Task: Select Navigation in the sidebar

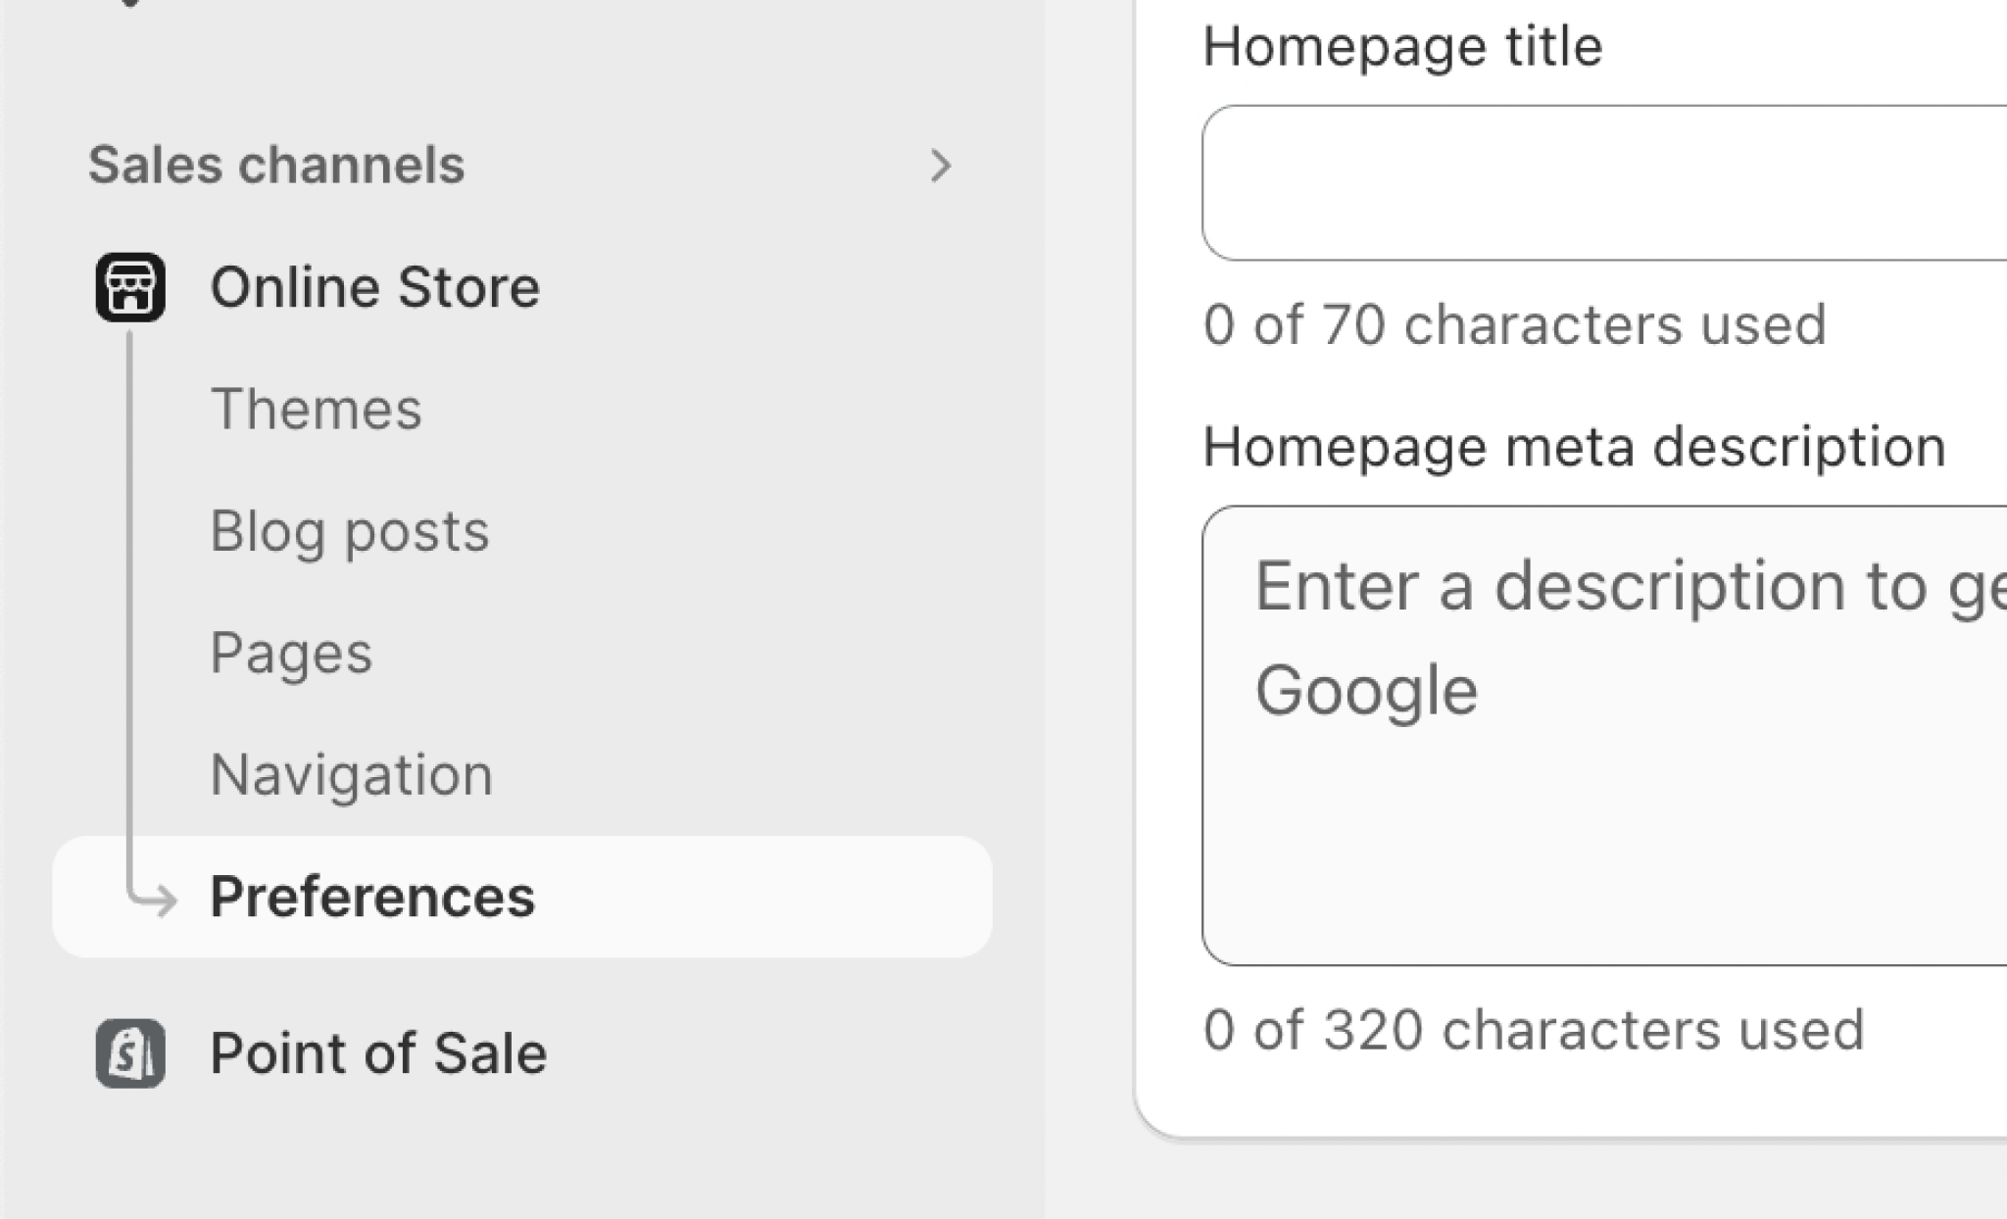Action: point(351,775)
